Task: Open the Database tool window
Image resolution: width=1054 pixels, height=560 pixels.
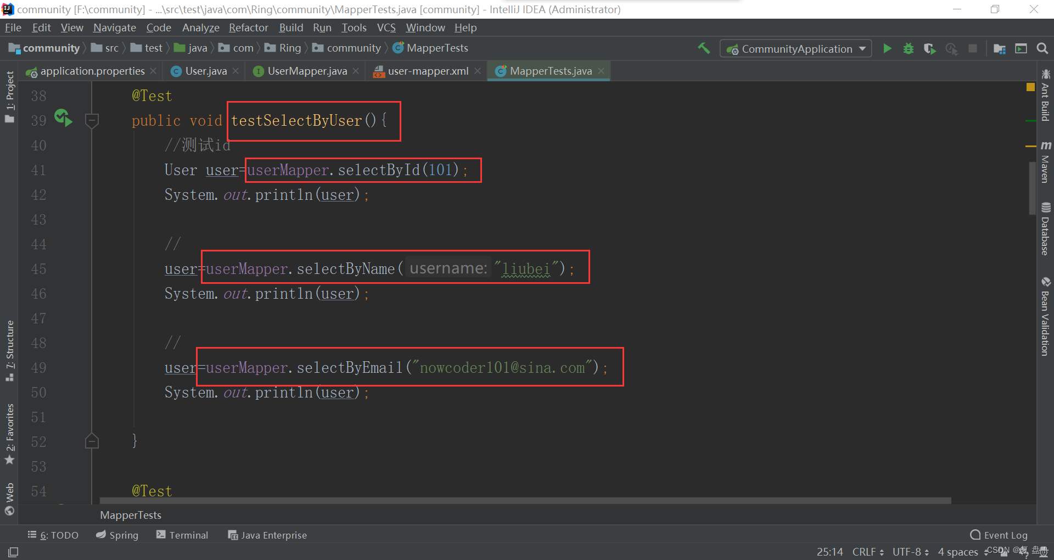Action: click(x=1046, y=228)
